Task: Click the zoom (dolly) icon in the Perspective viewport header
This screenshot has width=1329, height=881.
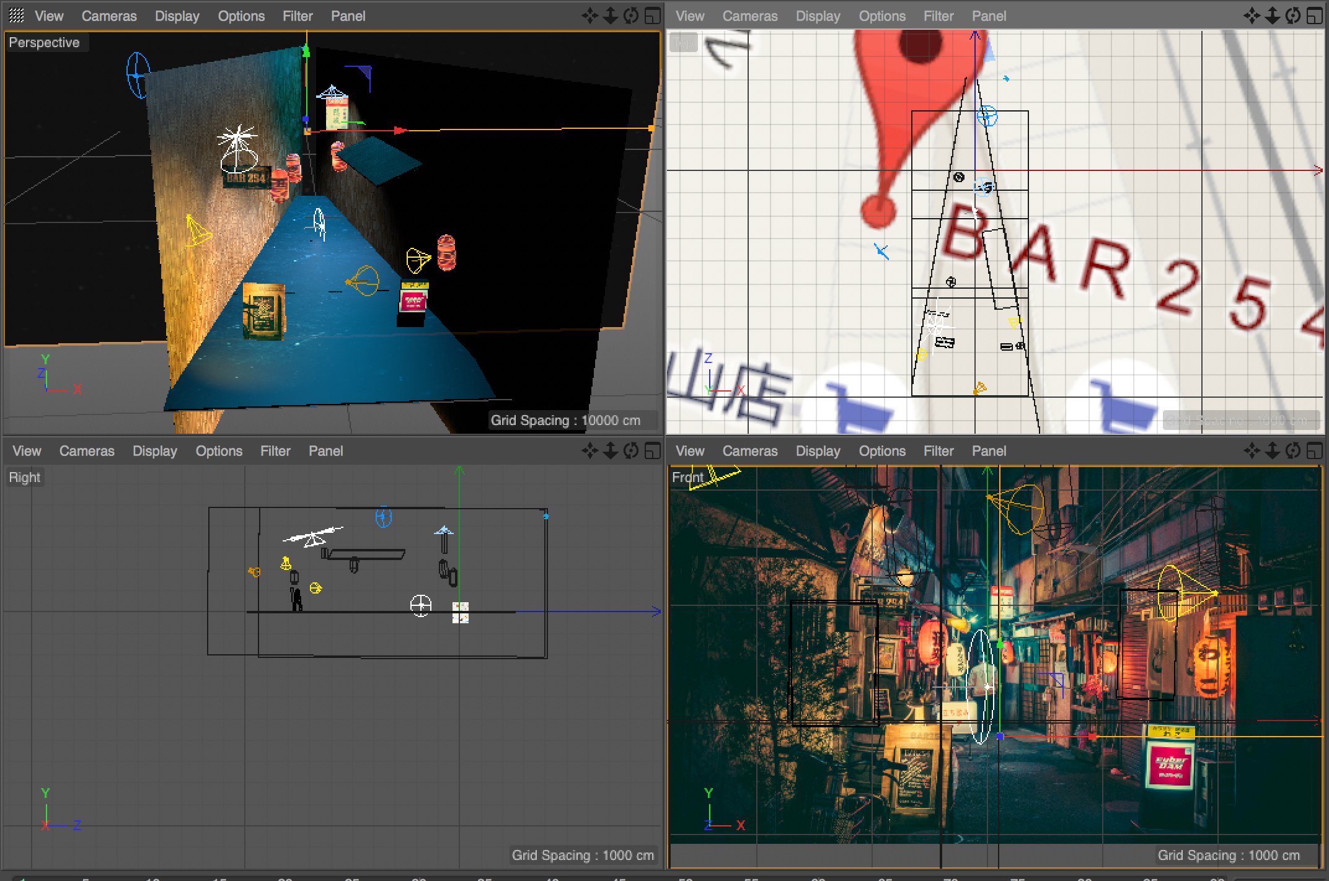Action: pos(611,16)
